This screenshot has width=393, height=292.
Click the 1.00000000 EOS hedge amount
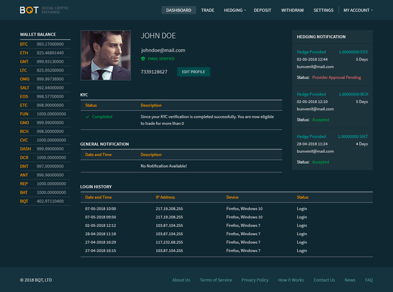[354, 52]
